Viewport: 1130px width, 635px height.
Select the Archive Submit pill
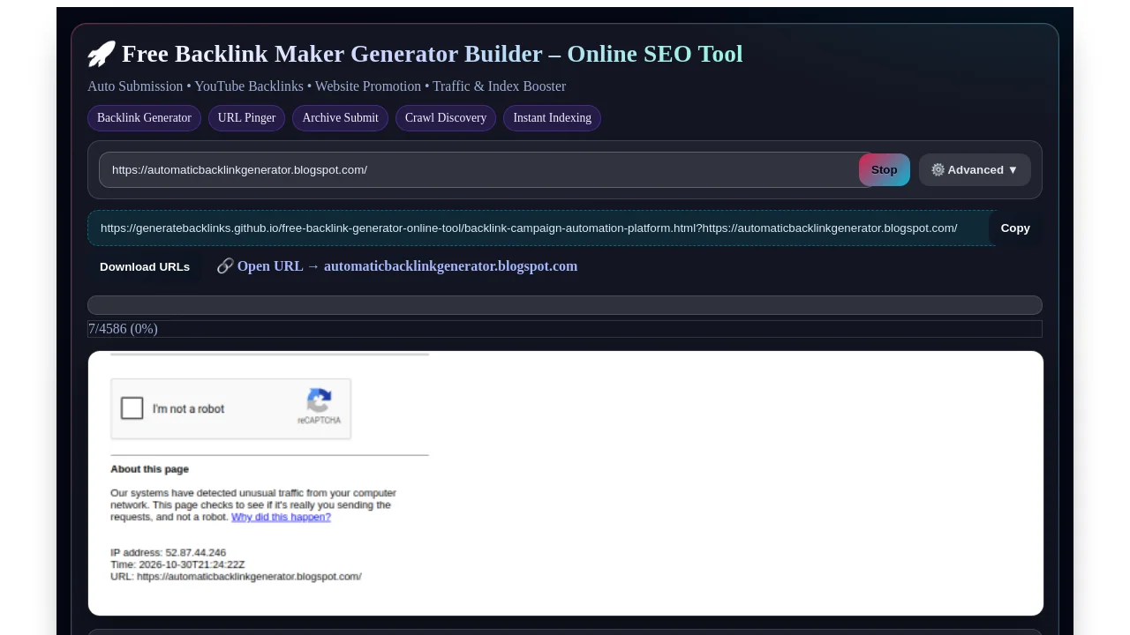click(x=340, y=118)
